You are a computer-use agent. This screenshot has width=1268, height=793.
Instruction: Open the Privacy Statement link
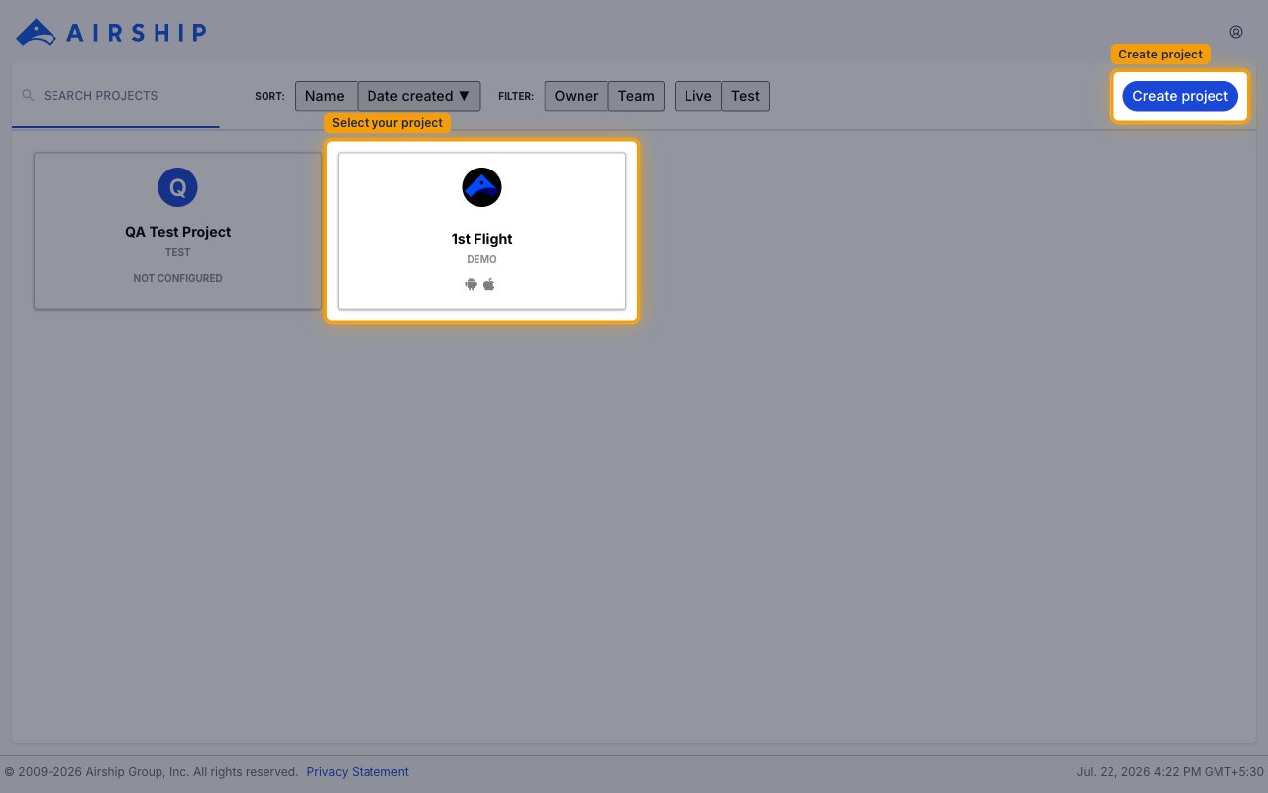[358, 772]
